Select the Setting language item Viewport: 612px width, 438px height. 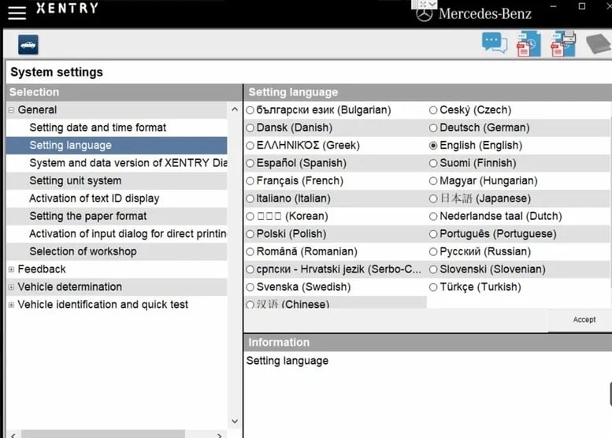tap(117, 145)
